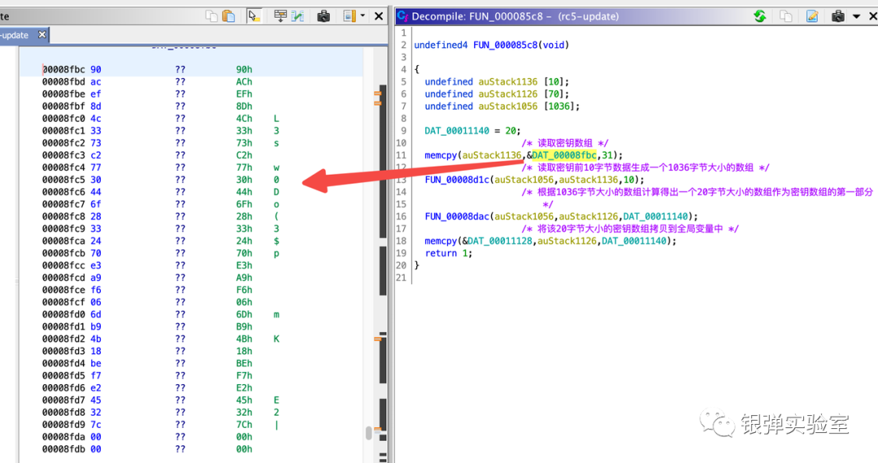This screenshot has width=878, height=463.
Task: Click the 'return 1;' statement
Action: point(449,253)
